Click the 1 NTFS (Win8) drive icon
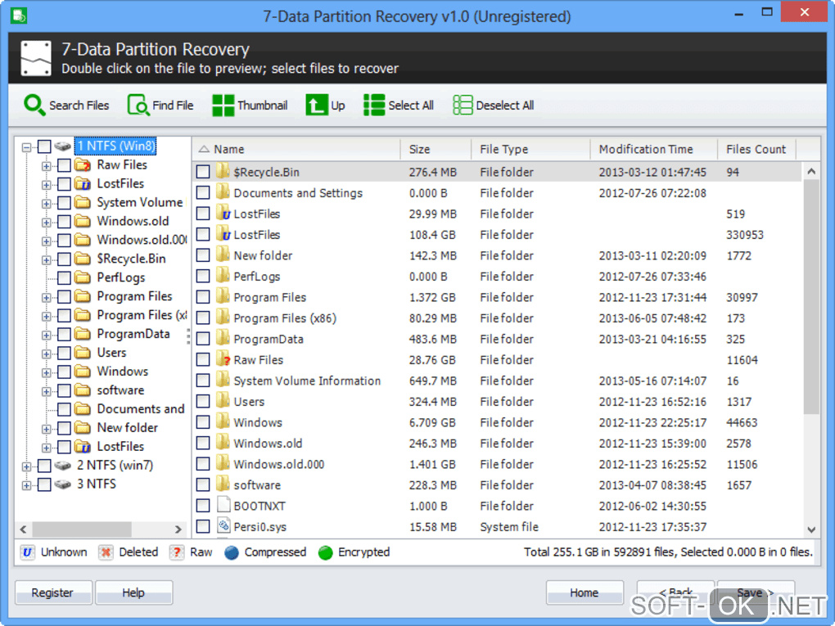The height and width of the screenshot is (626, 835). pyautogui.click(x=63, y=146)
